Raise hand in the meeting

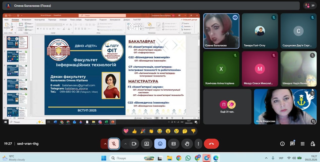coord(187,144)
